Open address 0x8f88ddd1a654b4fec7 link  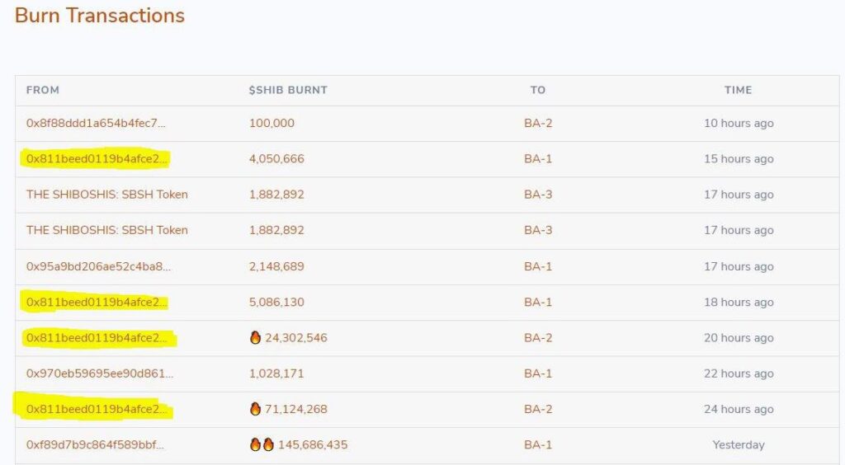tap(96, 123)
